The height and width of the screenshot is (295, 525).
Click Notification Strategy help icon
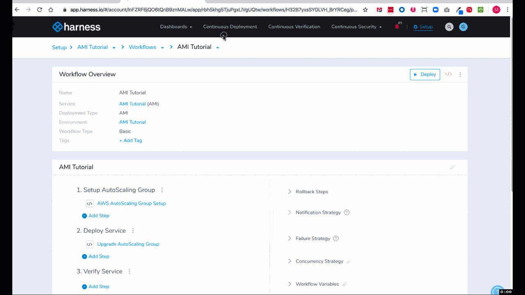click(347, 213)
